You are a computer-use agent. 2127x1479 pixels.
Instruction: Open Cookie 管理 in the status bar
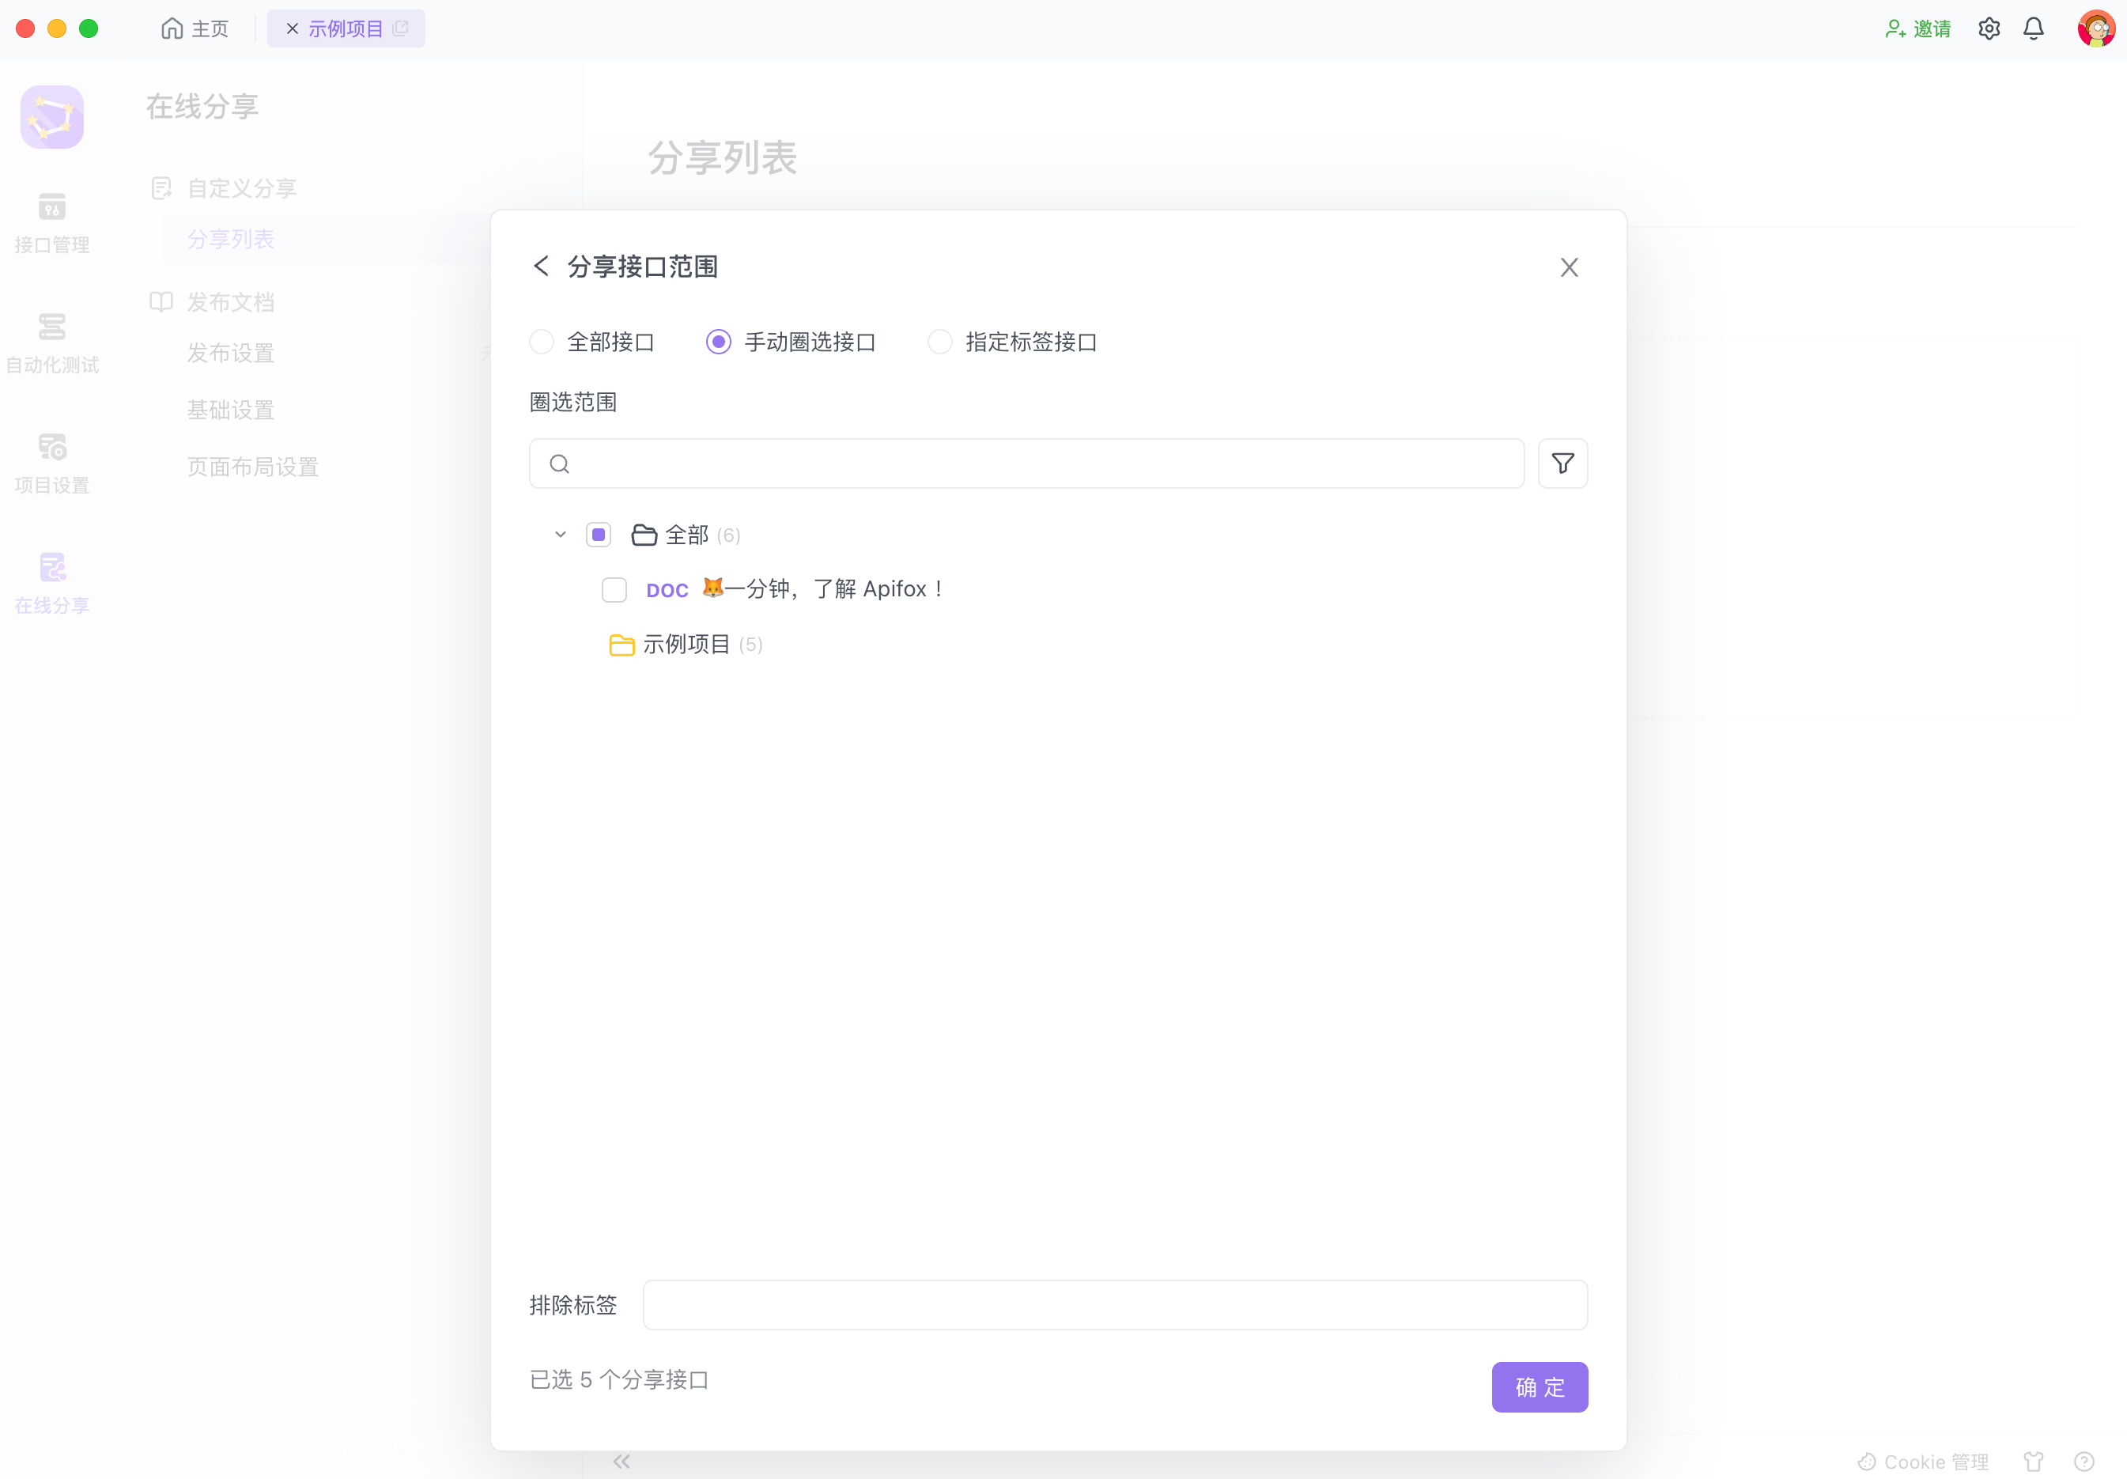point(1923,1462)
